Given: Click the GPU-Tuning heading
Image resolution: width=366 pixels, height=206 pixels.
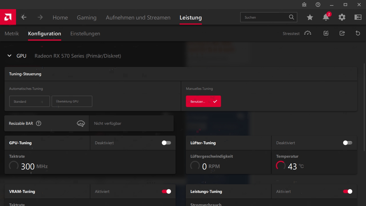Looking at the screenshot, I should (x=20, y=143).
